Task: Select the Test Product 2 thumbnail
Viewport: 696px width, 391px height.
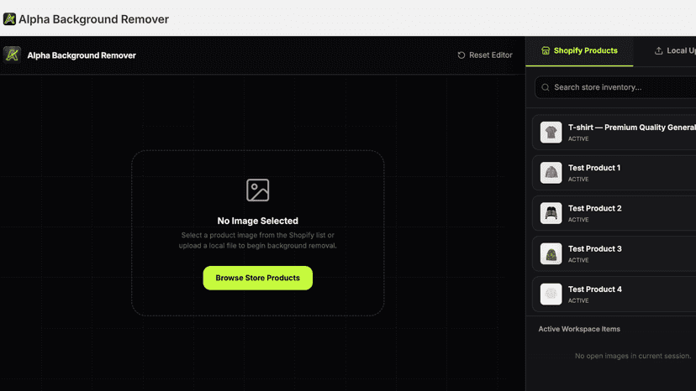Action: coord(551,213)
